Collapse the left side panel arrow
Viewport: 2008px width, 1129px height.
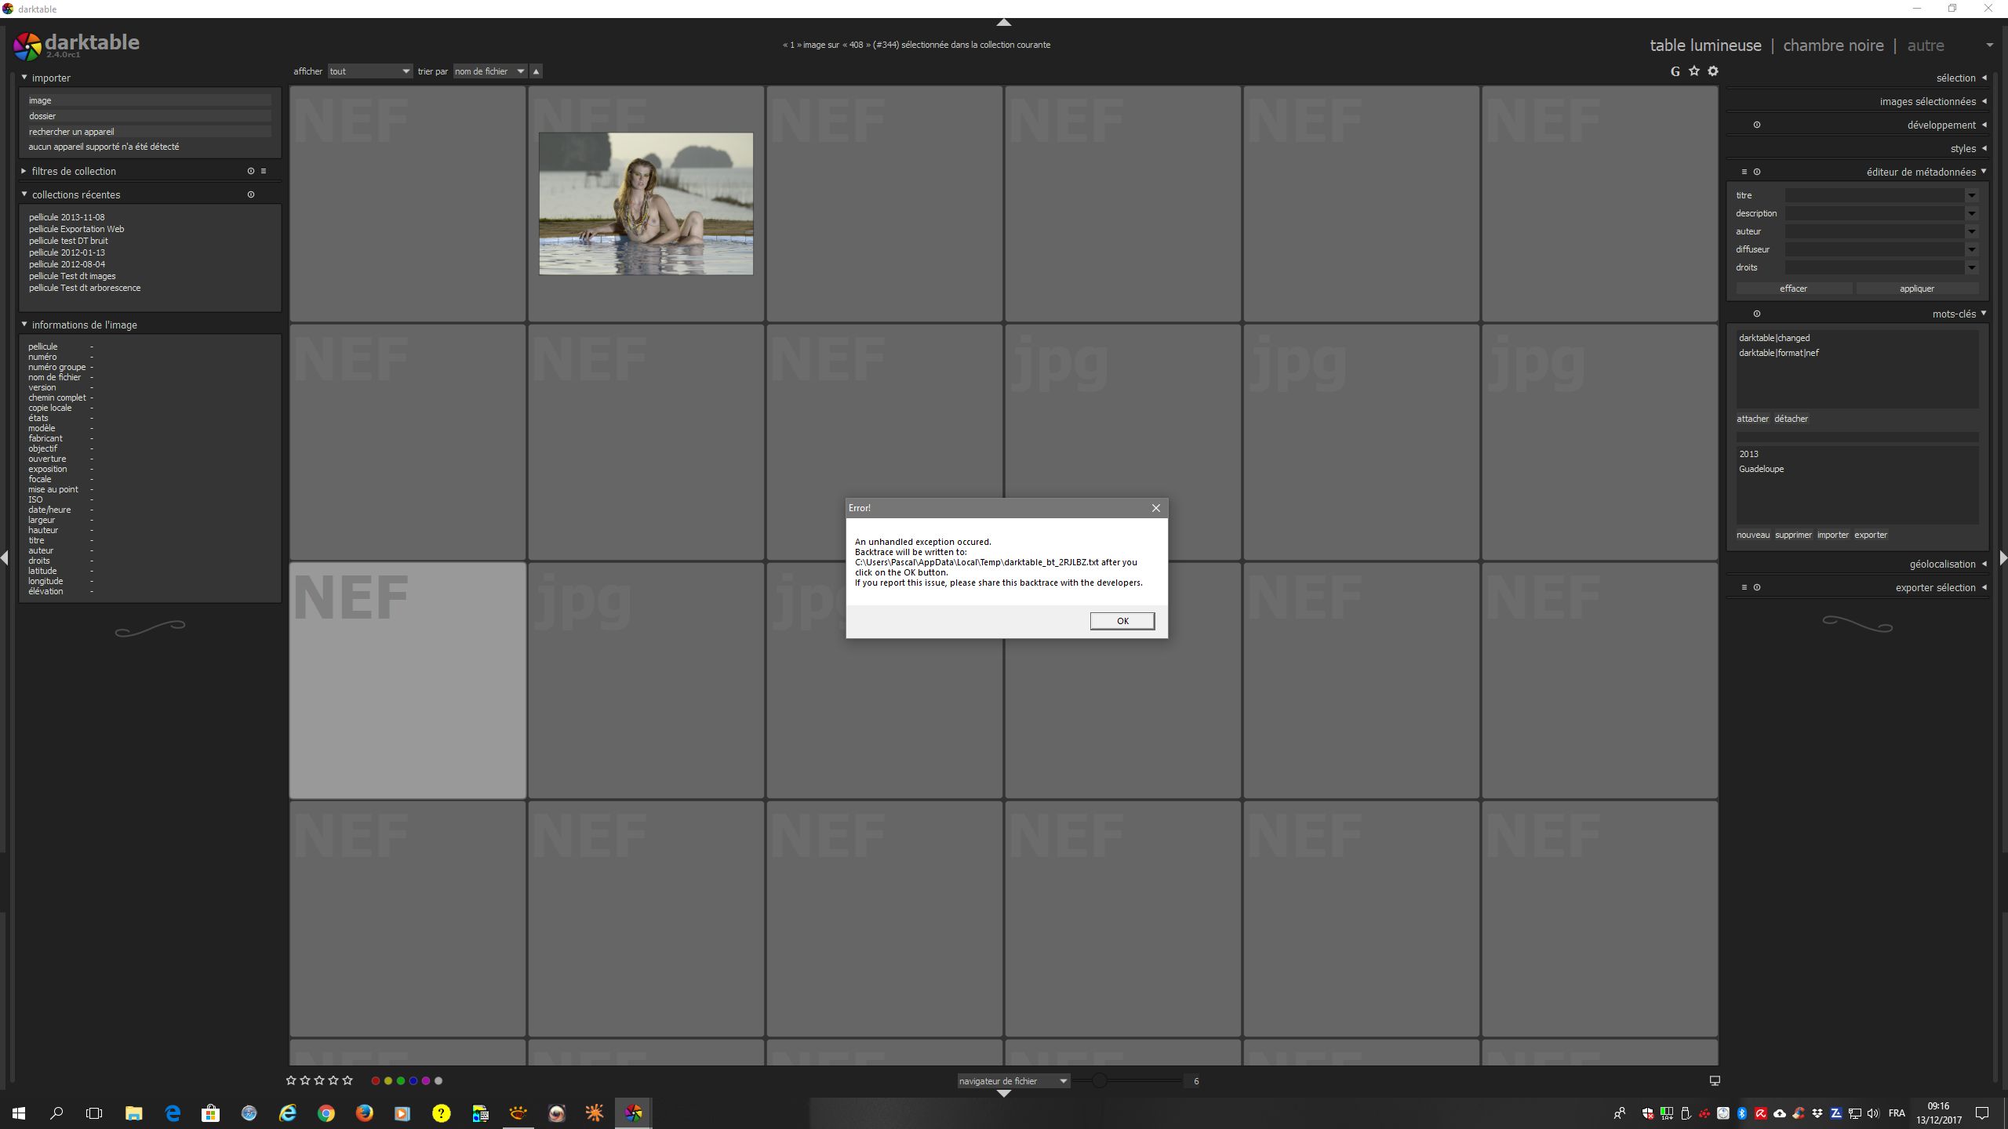coord(5,557)
